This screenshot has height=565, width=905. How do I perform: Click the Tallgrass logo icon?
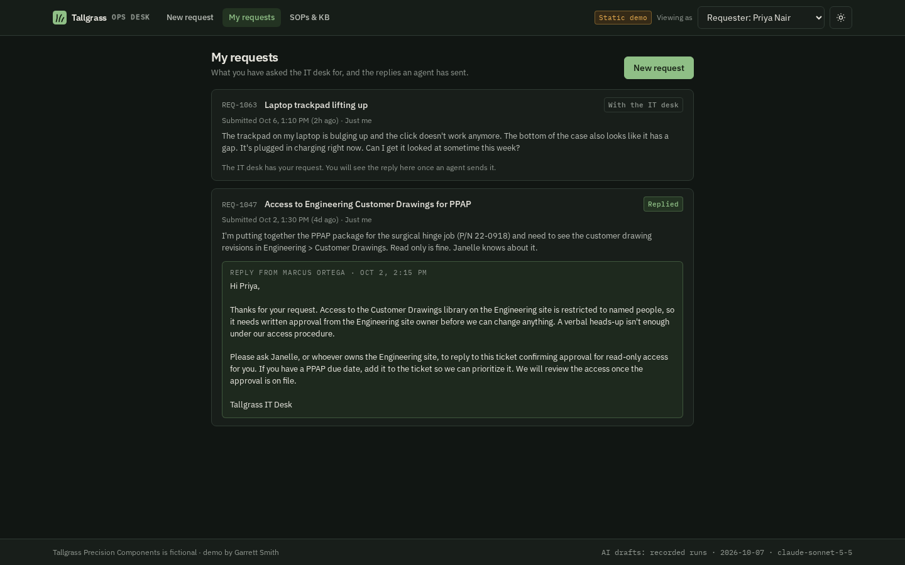pyautogui.click(x=60, y=18)
